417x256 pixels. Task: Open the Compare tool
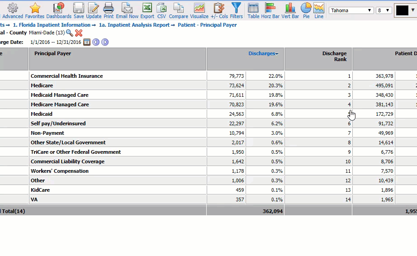coord(179,11)
